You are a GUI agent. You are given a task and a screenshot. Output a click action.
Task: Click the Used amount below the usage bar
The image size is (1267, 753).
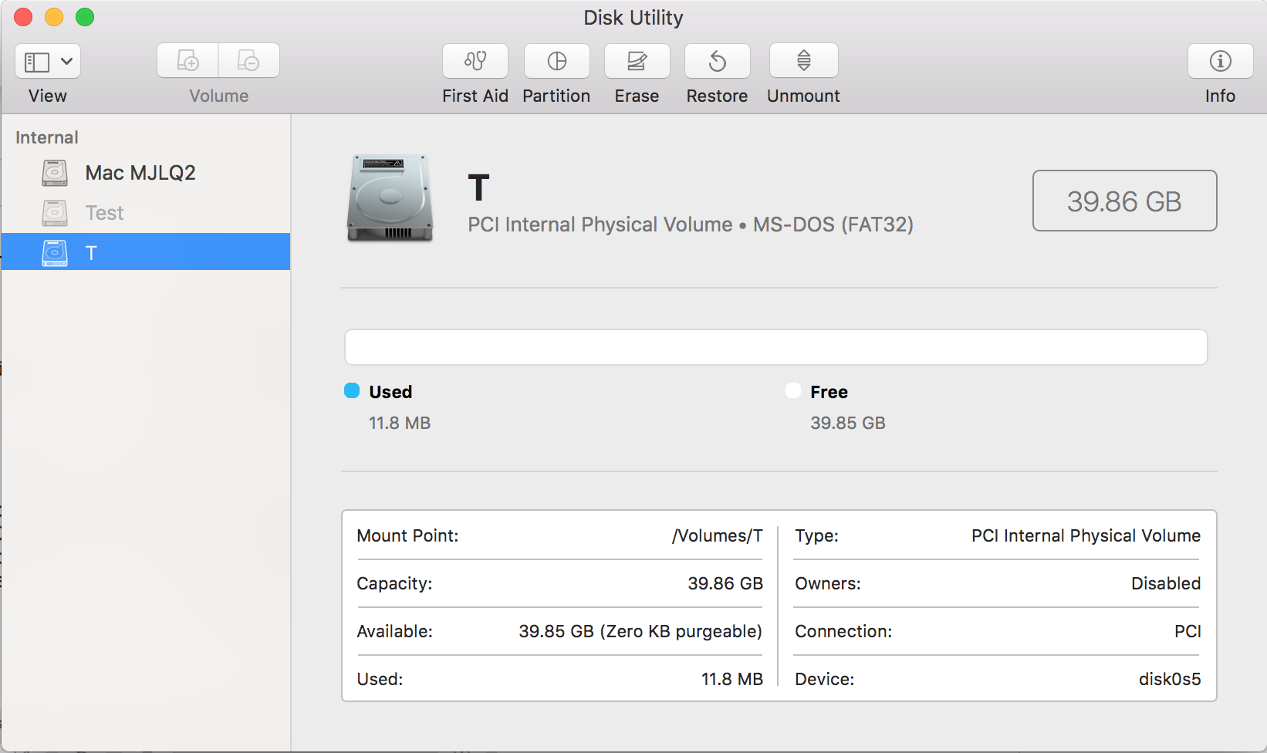[x=400, y=423]
